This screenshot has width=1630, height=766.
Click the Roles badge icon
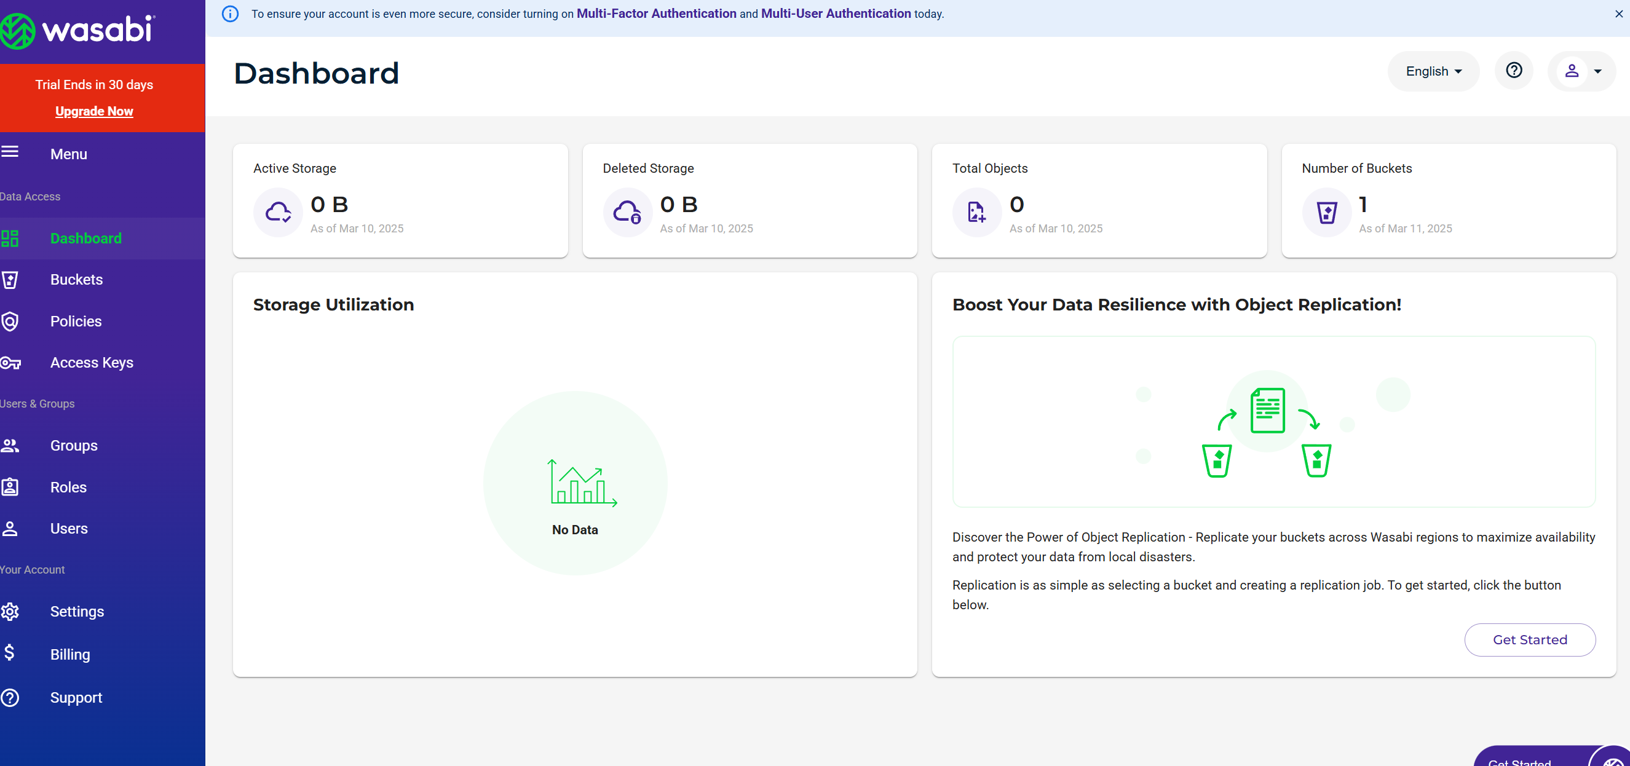coord(9,487)
